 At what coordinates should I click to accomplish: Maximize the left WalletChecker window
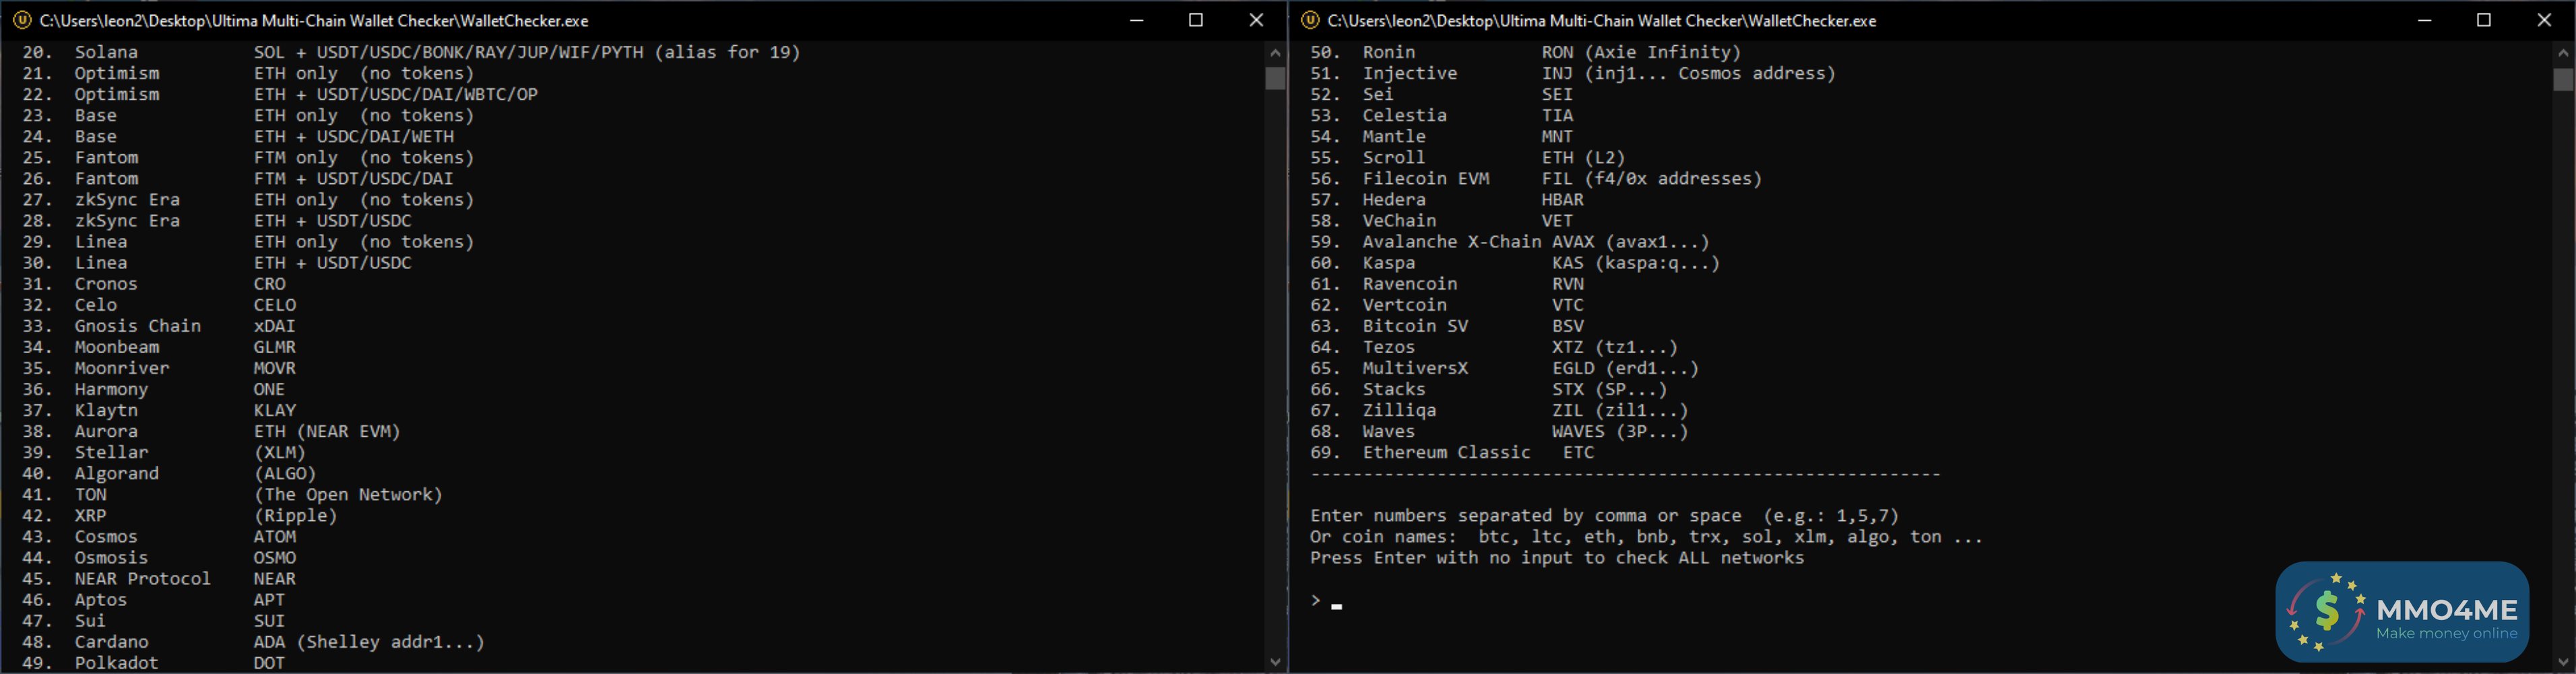(1196, 20)
